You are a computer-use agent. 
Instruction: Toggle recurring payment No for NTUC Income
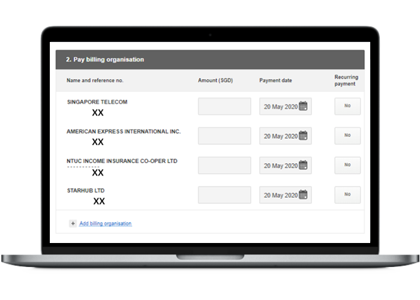(x=347, y=165)
